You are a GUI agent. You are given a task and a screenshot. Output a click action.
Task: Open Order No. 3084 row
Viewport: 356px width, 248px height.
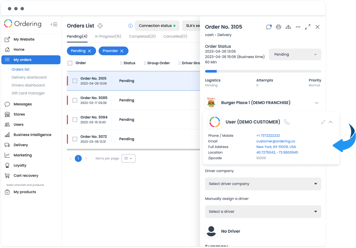coord(133,120)
